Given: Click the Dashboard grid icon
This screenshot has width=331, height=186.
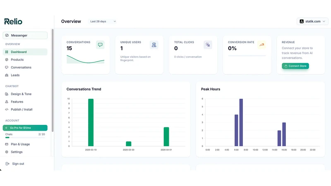Looking at the screenshot, I should [7, 52].
